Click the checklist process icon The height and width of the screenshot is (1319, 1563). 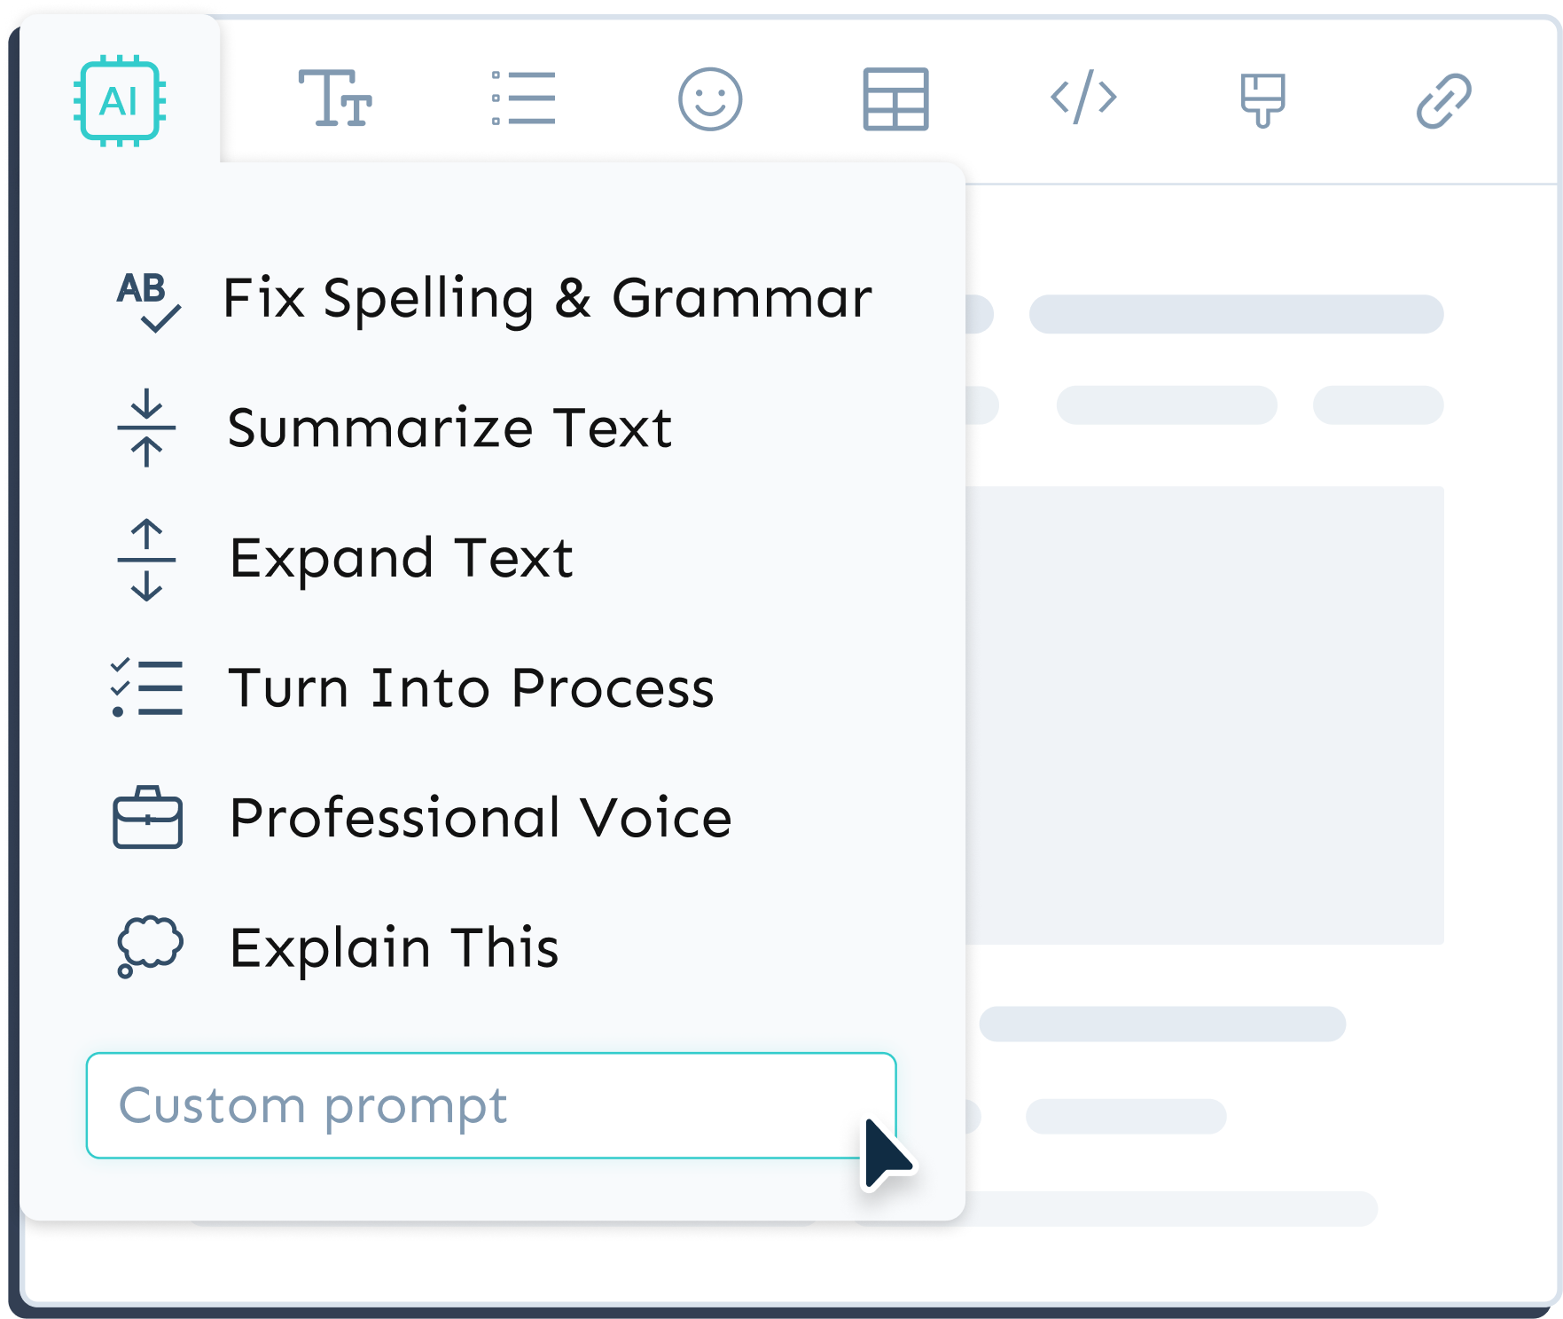click(x=147, y=687)
